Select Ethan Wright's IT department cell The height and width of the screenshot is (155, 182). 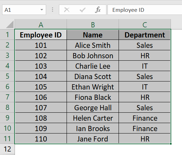(x=145, y=87)
